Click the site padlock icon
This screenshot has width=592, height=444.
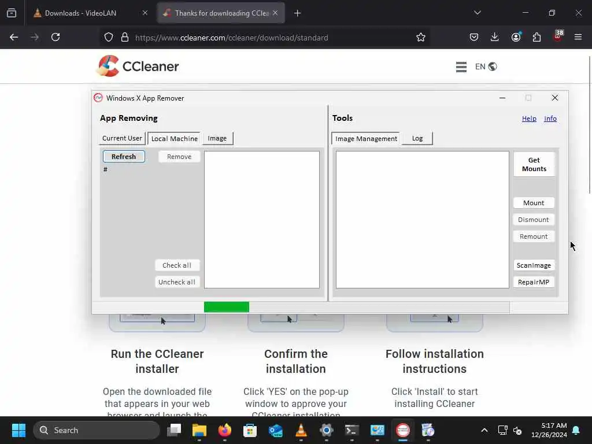(x=125, y=38)
